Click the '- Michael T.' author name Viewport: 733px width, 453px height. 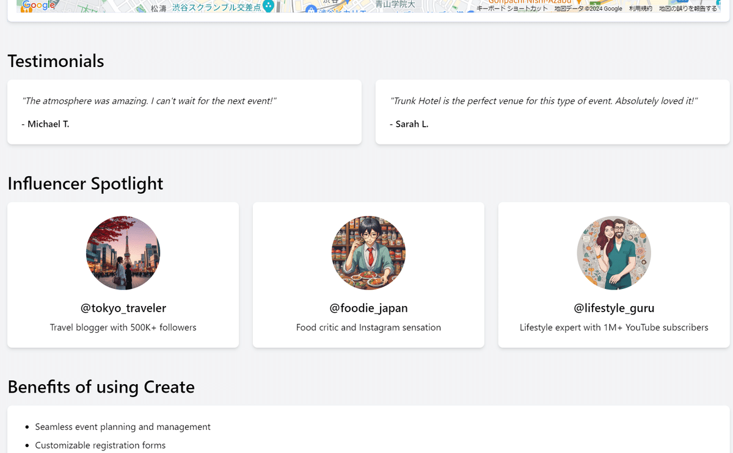(x=45, y=124)
